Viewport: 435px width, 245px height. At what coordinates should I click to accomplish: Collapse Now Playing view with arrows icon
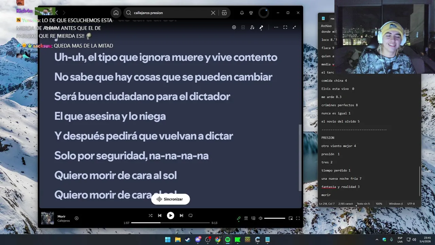coord(294,27)
